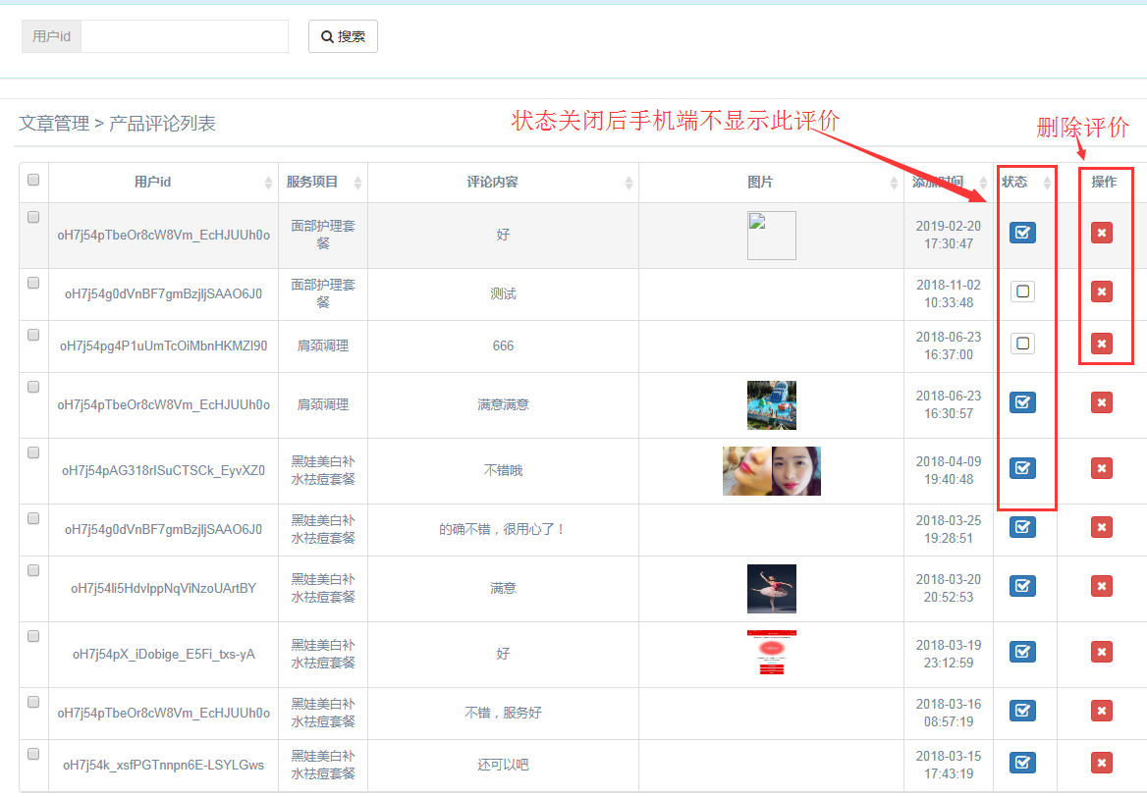Enable status for the 666 review

[x=1022, y=344]
